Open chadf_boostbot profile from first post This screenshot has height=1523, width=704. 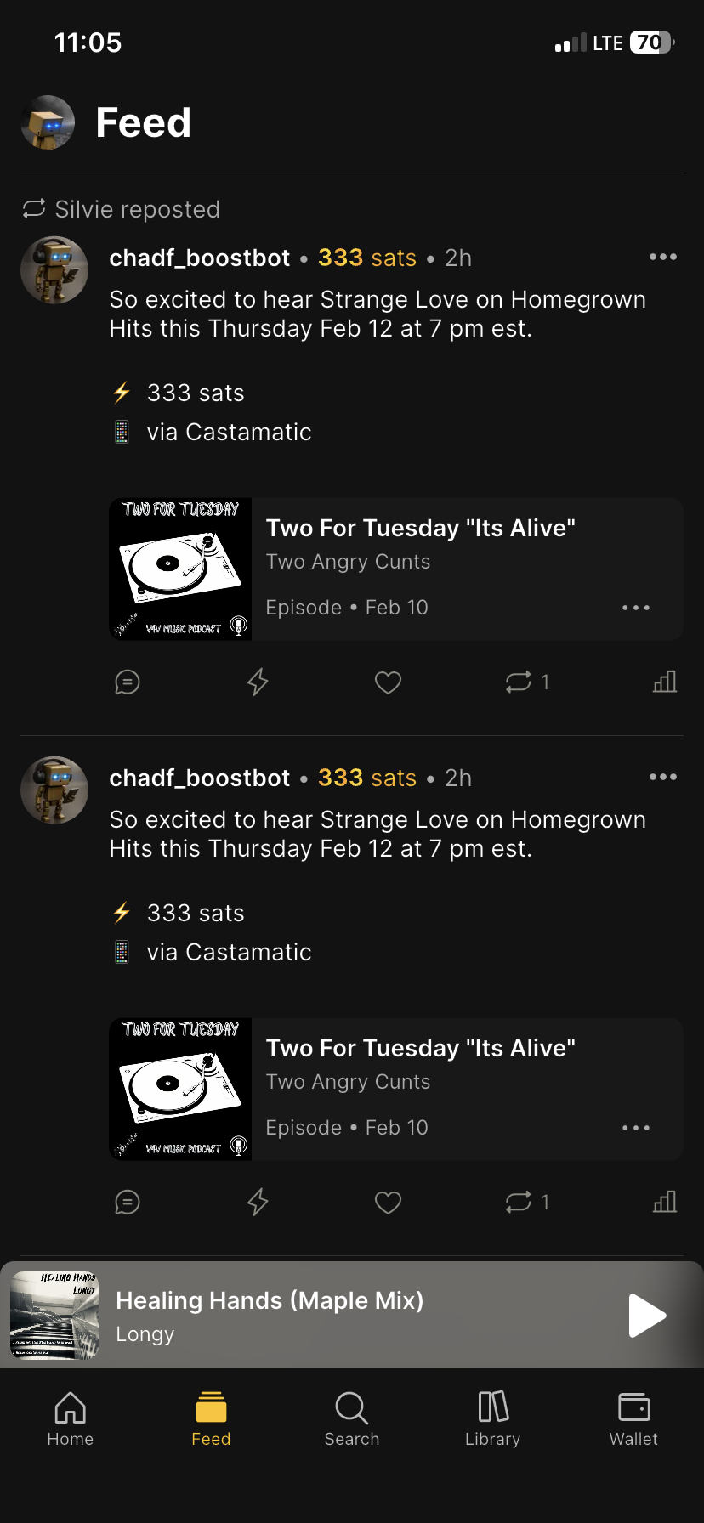pyautogui.click(x=54, y=270)
